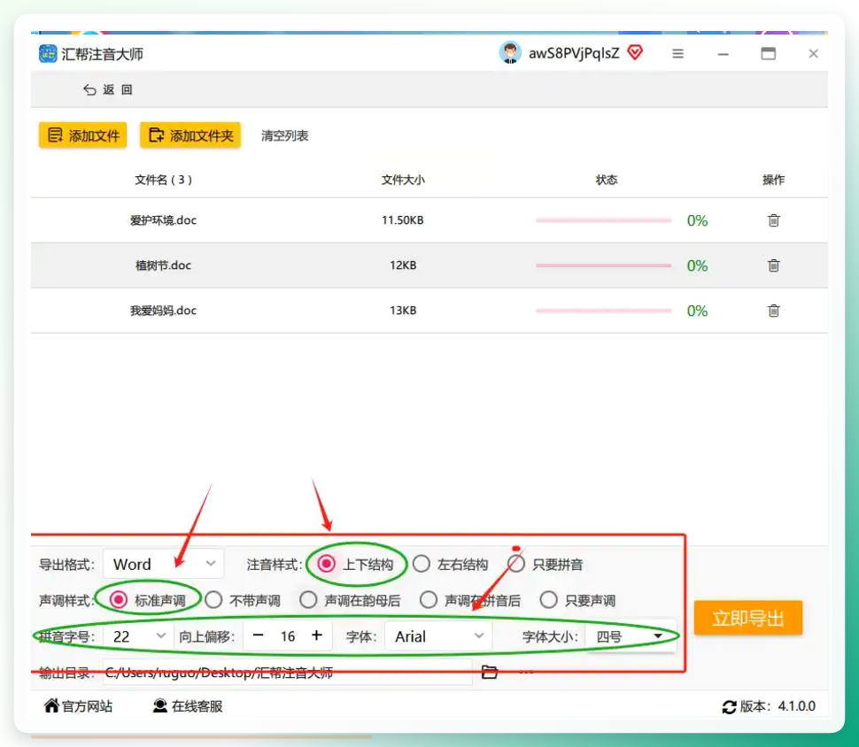Click the 13KB file size cell
This screenshot has width=859, height=747.
coord(403,311)
